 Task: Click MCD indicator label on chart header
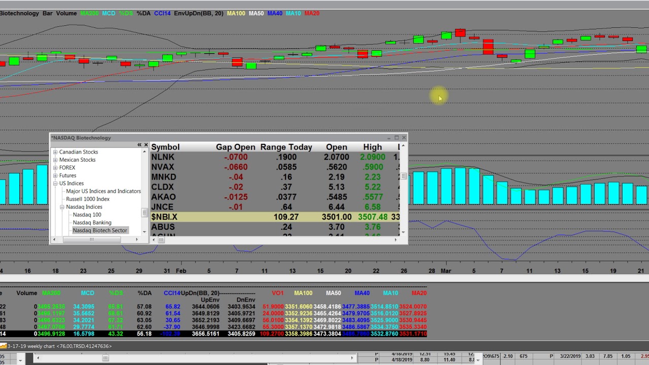click(x=109, y=13)
